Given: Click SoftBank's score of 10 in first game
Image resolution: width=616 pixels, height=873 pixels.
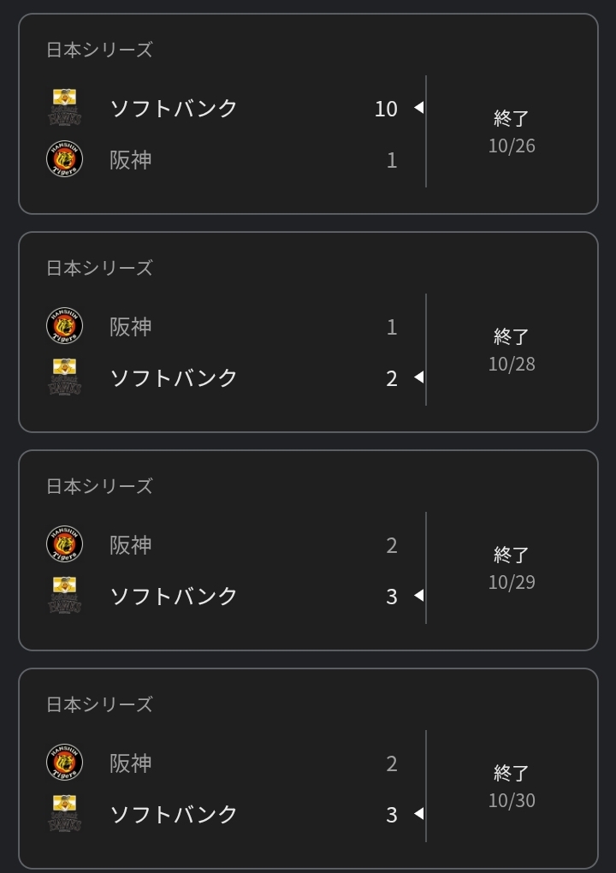Looking at the screenshot, I should coord(386,109).
